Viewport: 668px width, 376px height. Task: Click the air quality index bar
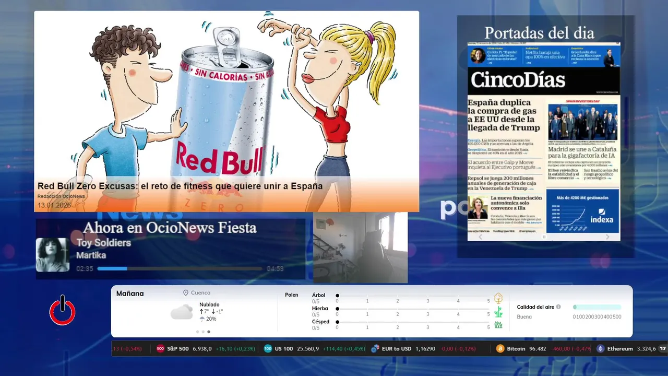pos(597,307)
